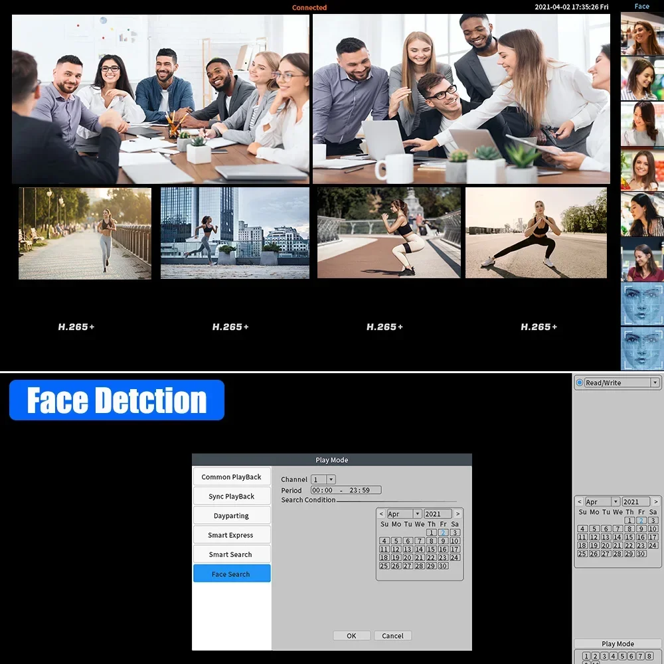Open the Apr month dropdown in dialog
Screen dimensions: 664x664
tap(417, 514)
